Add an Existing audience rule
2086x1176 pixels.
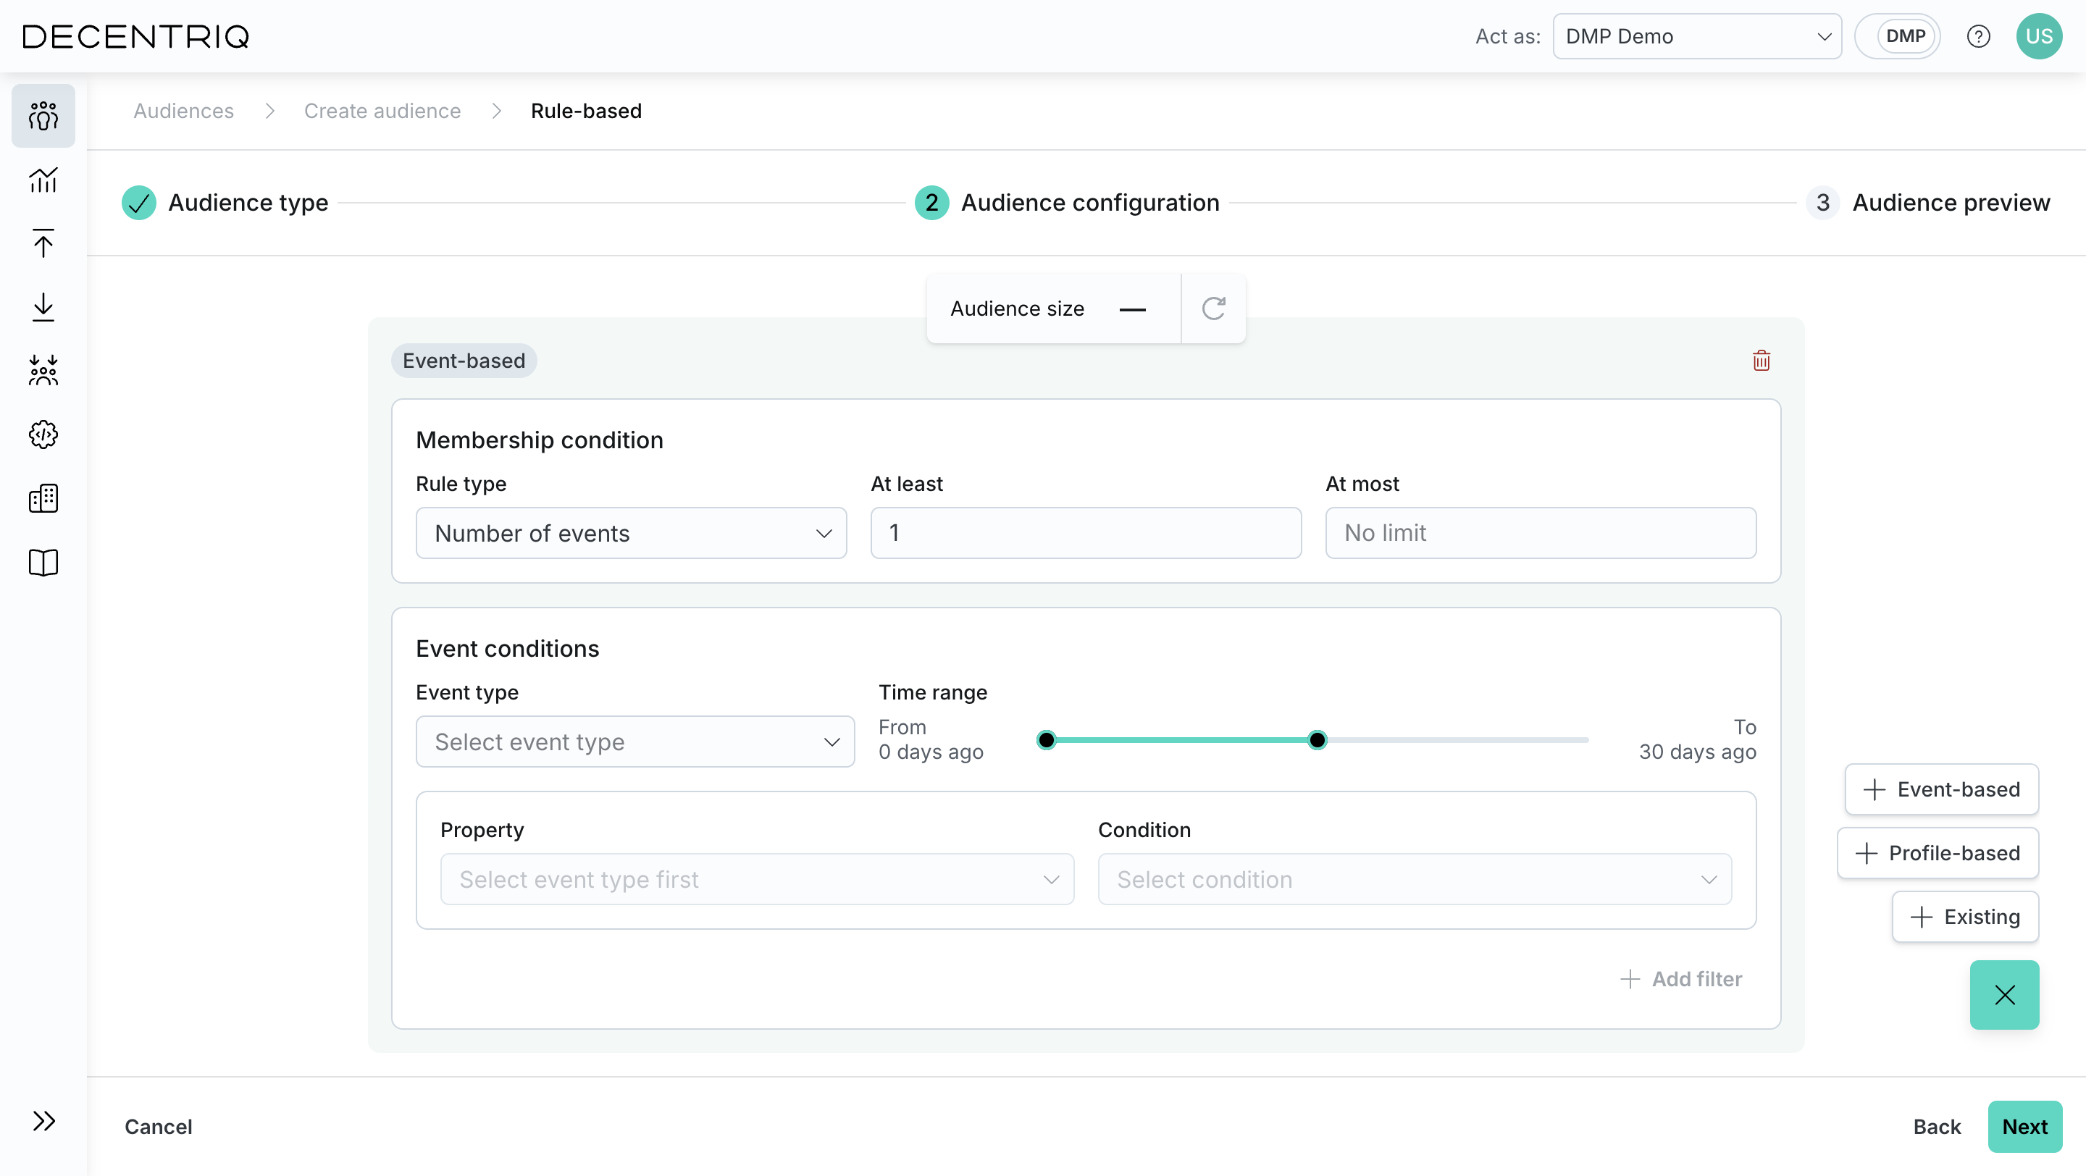click(x=1964, y=917)
